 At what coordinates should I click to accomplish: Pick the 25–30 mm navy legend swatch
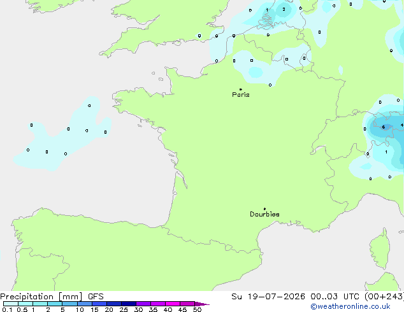pos(129,304)
